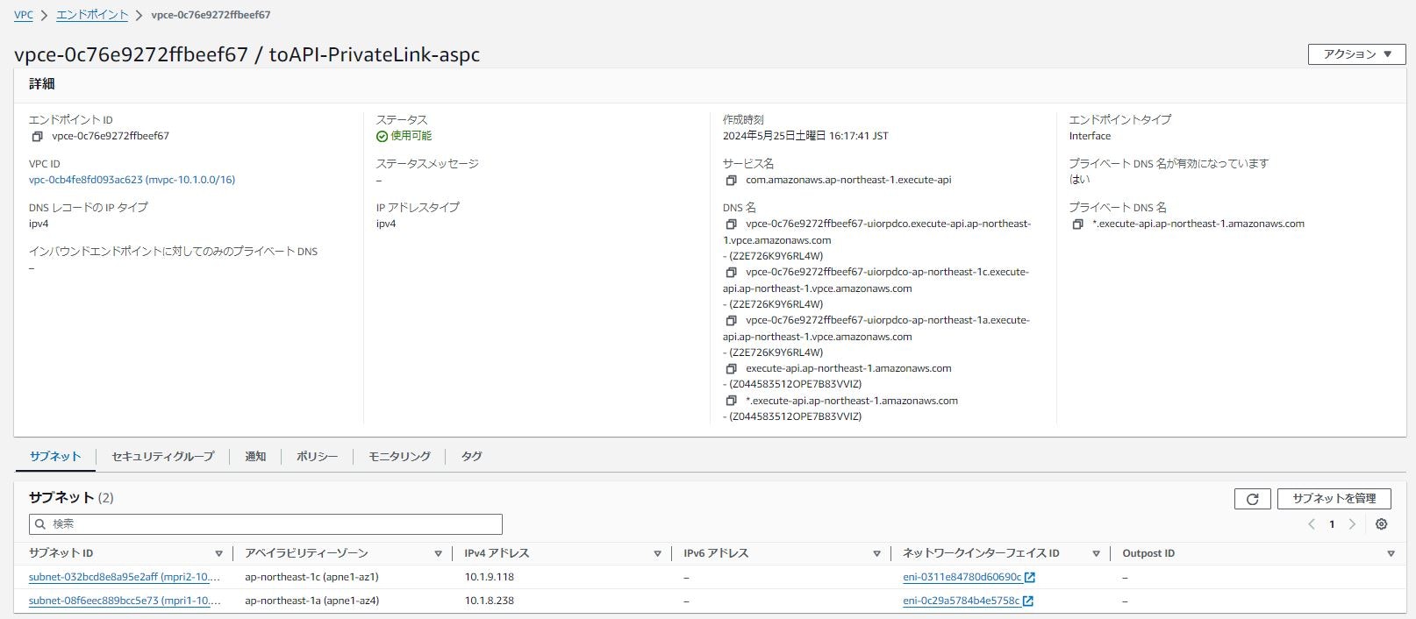The width and height of the screenshot is (1416, 619).
Task: Sort by ネットワークインターフェイス ID column
Action: coord(1096,554)
